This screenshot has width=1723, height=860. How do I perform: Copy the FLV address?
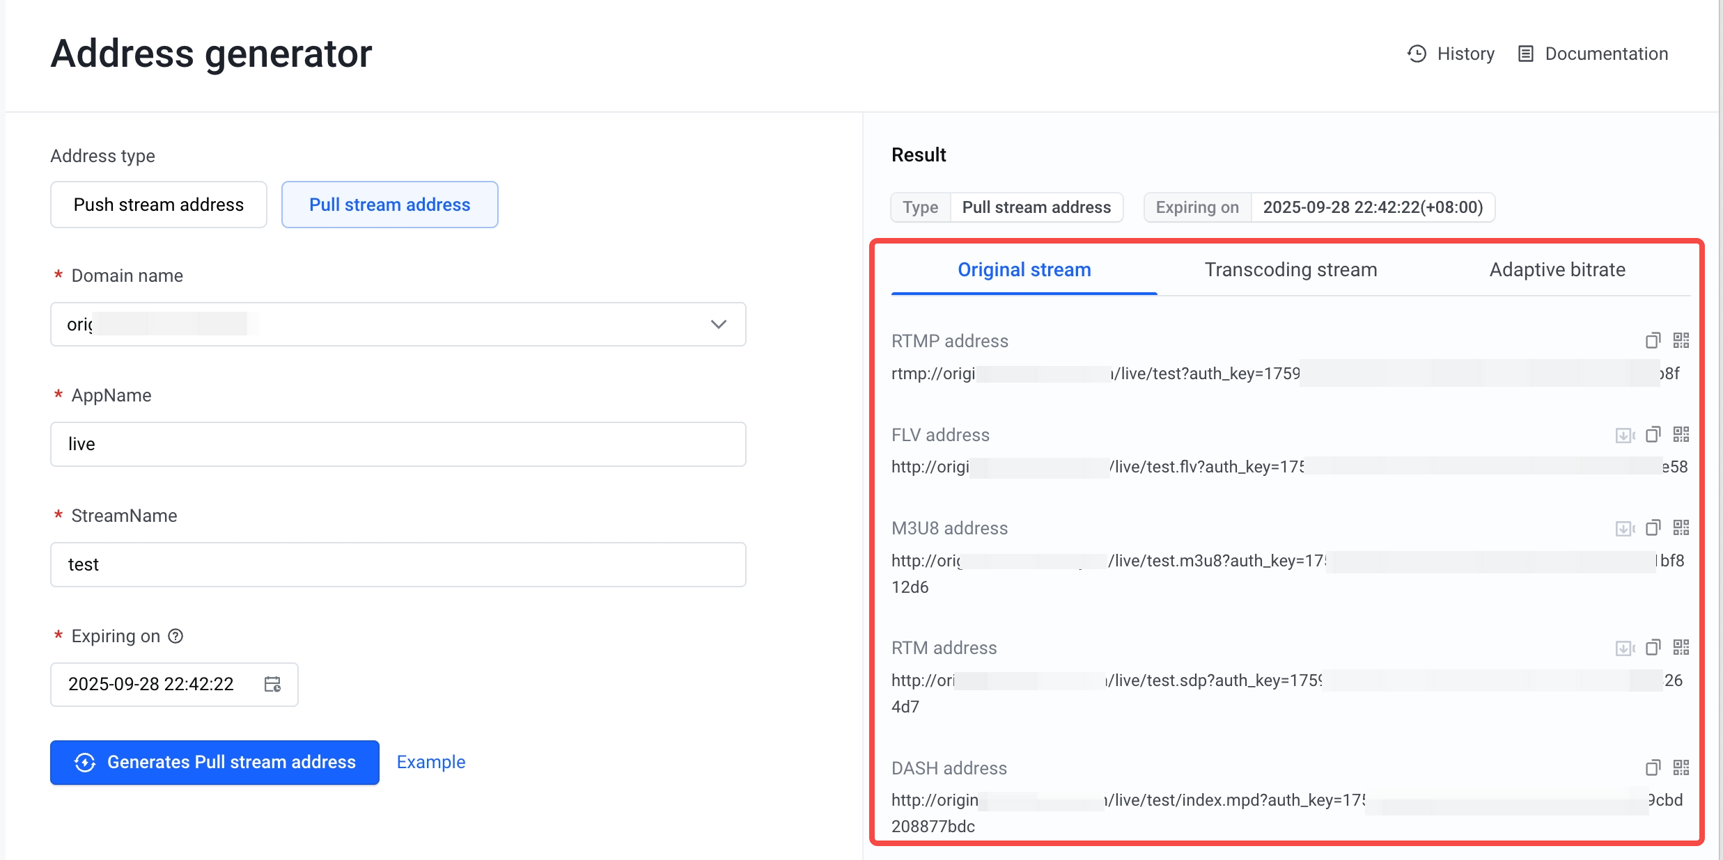coord(1653,435)
